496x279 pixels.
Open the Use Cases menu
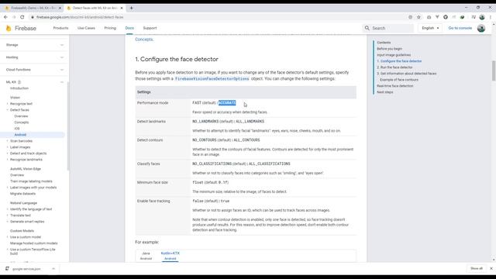[x=86, y=28]
